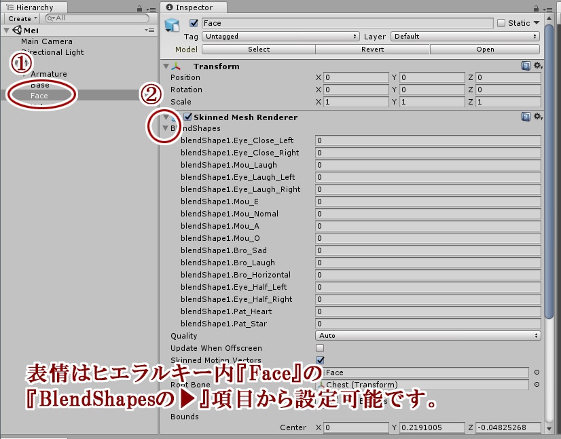The width and height of the screenshot is (561, 439).
Task: Uncheck Skinned Motion Vectors
Action: (320, 360)
